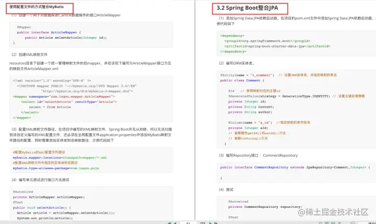The height and width of the screenshot is (224, 376).
Task: Click '@GeneratedValue(strategy = GenerationType.IDENTITY)' line
Action: [x=279, y=96]
